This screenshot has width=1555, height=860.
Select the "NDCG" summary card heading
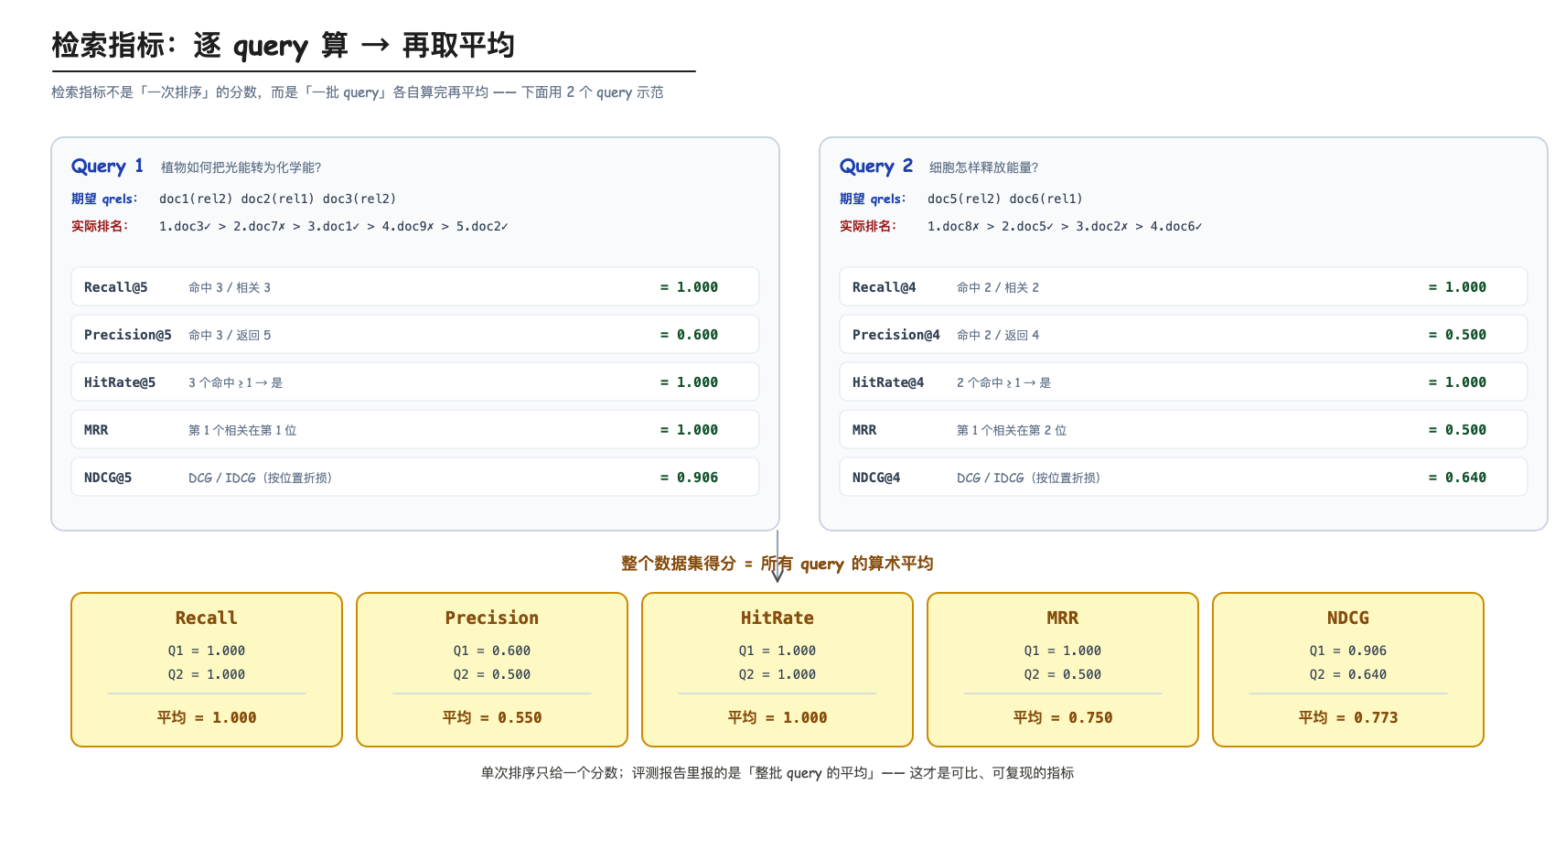1348,618
